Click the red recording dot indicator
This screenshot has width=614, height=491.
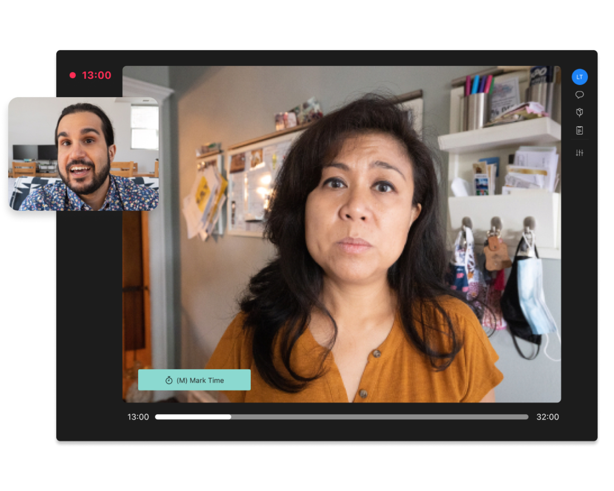click(73, 75)
